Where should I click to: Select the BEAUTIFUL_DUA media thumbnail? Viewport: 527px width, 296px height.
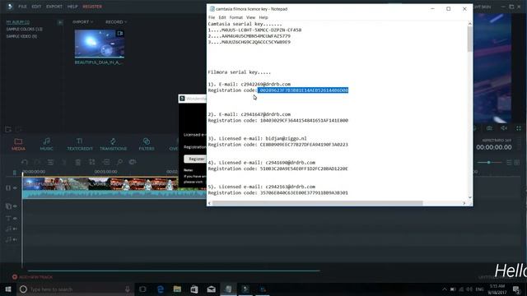(99, 44)
